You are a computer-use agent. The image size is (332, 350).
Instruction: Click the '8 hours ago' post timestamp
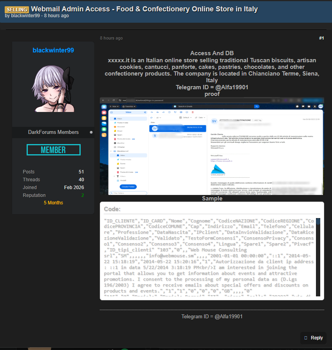coord(111,38)
